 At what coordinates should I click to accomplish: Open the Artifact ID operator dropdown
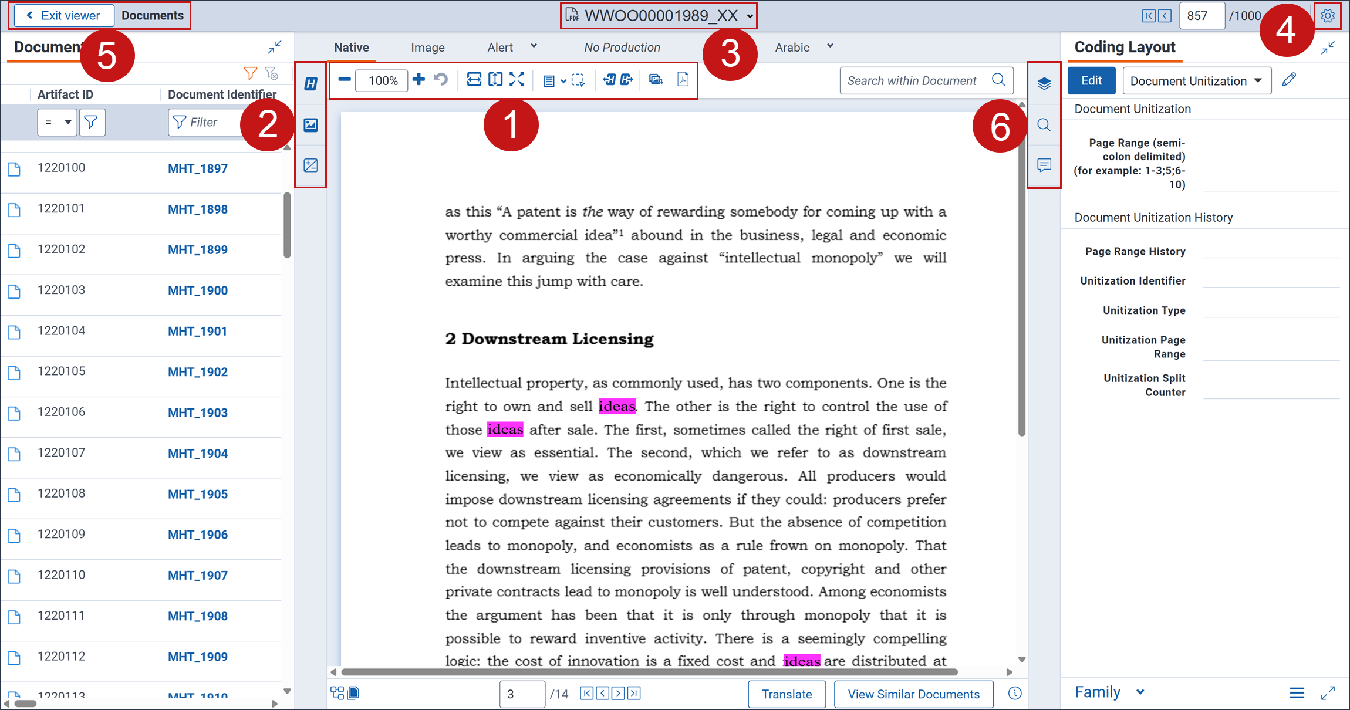tap(57, 122)
